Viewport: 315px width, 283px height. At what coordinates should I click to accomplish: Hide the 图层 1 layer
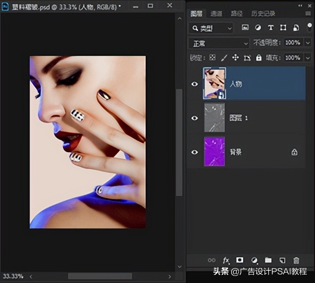(195, 118)
